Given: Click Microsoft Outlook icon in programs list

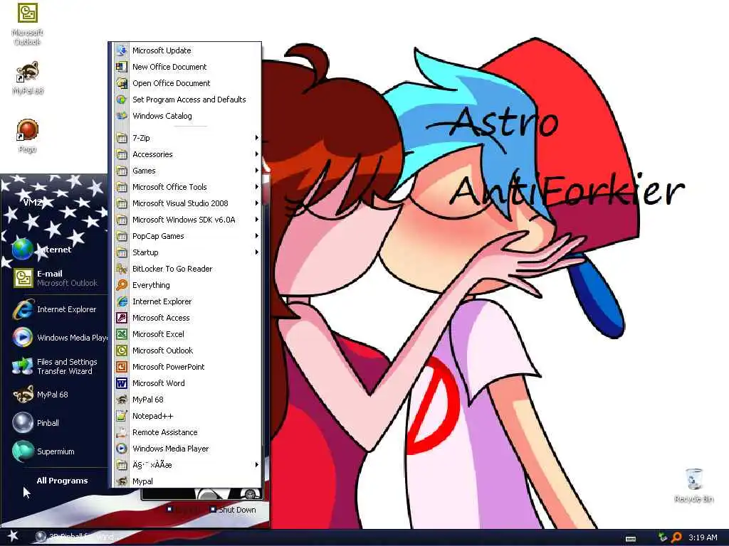Looking at the screenshot, I should 122,350.
